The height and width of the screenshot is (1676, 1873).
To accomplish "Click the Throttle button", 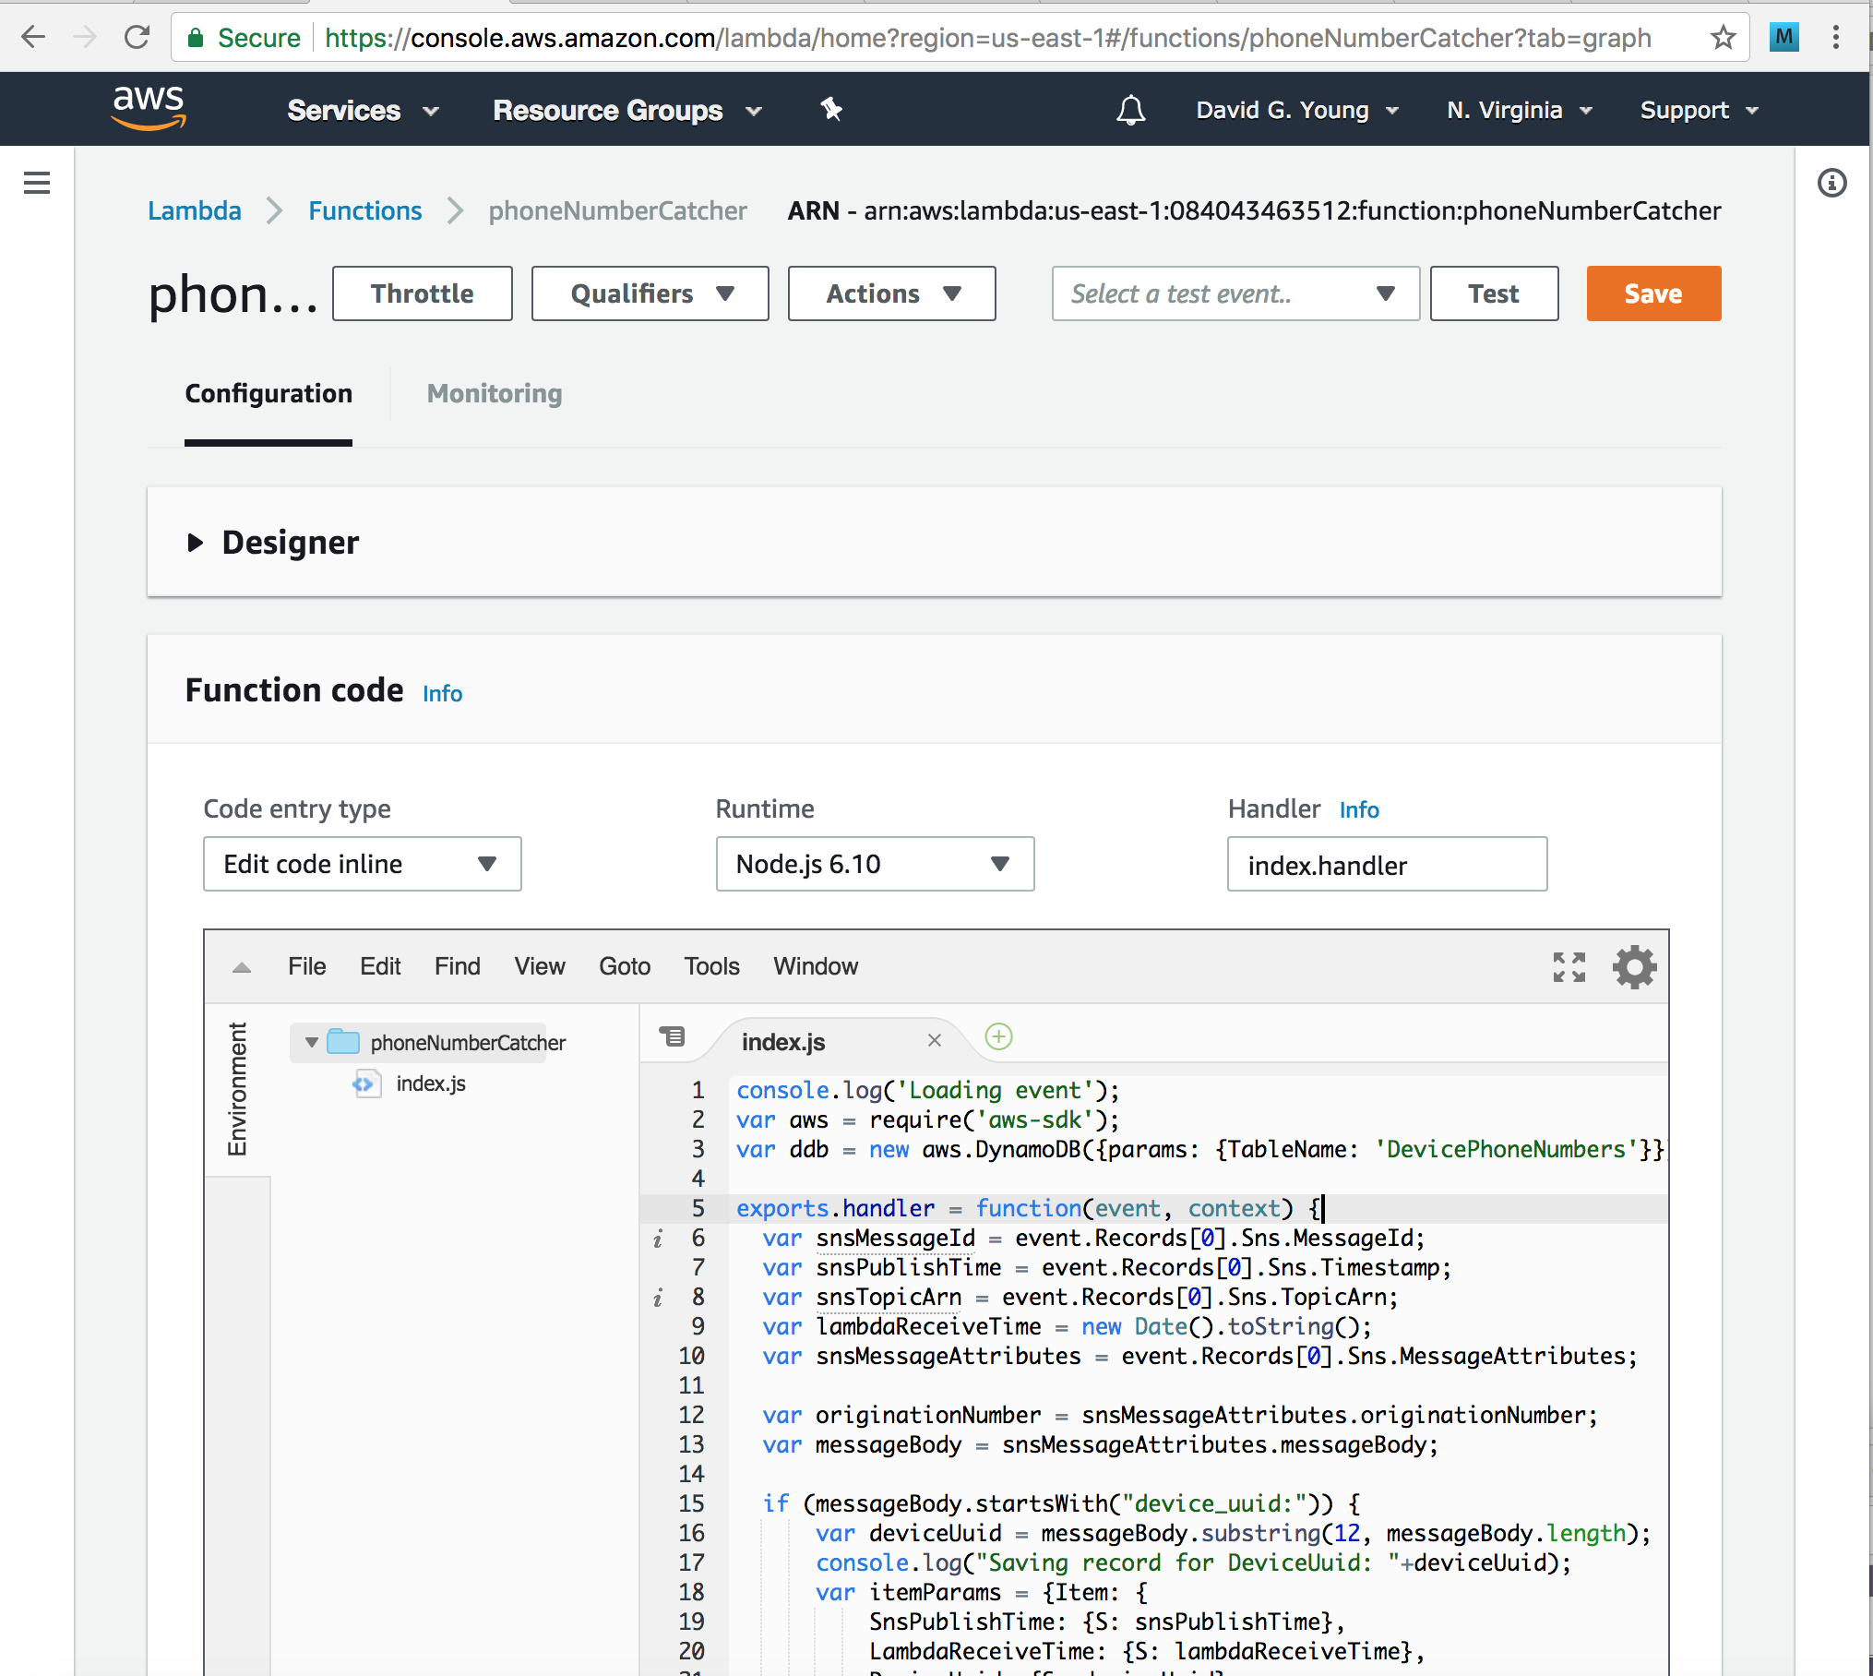I will coord(422,293).
